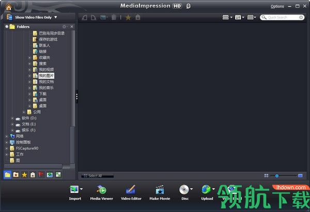
Task: Click the panel splitter collapse handle
Action: (76, 97)
